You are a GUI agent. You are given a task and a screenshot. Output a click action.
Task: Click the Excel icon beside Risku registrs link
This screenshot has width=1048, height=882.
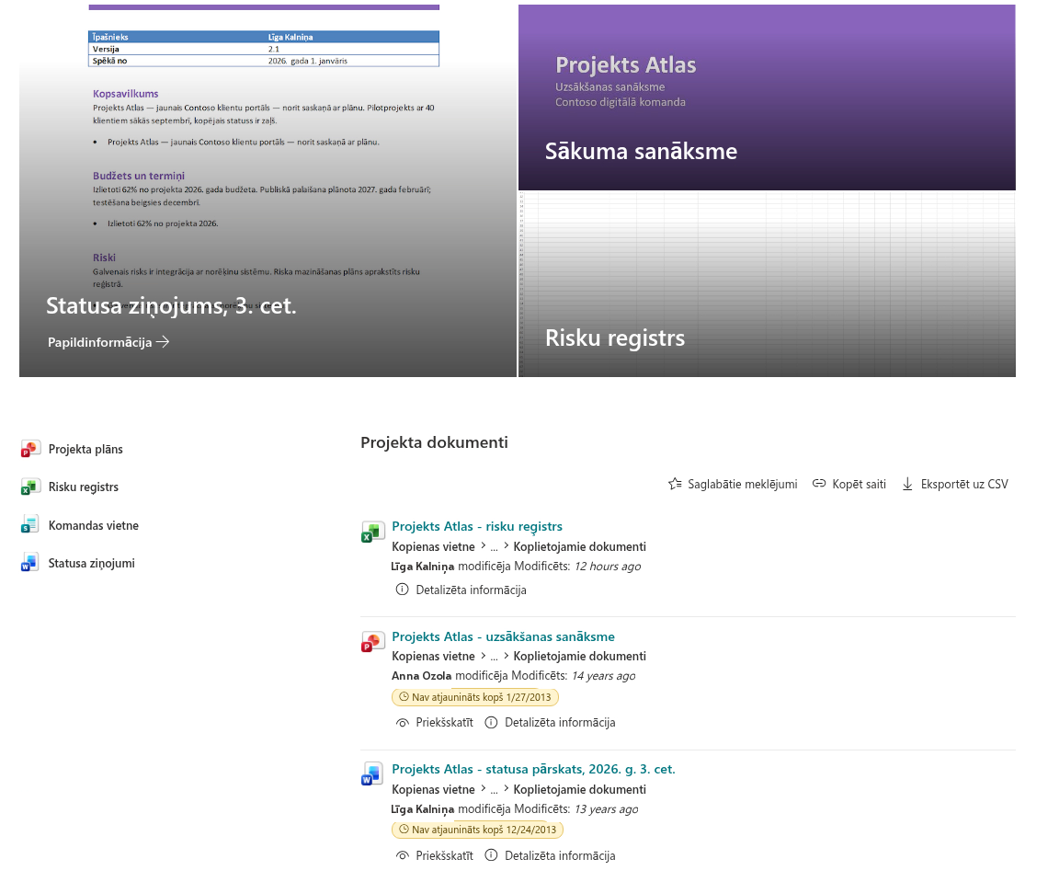tap(29, 487)
